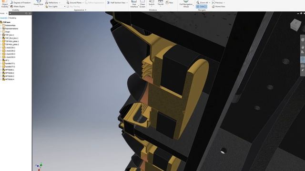Click the Switch windows button
Screen dimensions: 305x171
pos(152,3)
